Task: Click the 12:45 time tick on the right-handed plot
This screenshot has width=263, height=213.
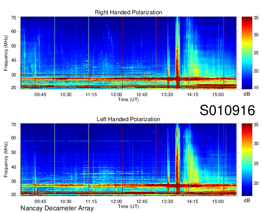Action: (x=142, y=95)
